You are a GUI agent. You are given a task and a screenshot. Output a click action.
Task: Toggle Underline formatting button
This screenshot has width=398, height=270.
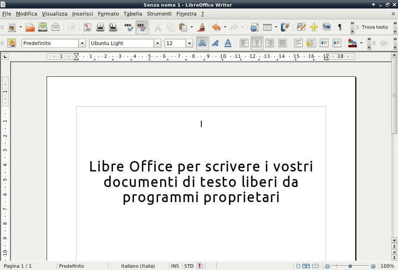228,43
